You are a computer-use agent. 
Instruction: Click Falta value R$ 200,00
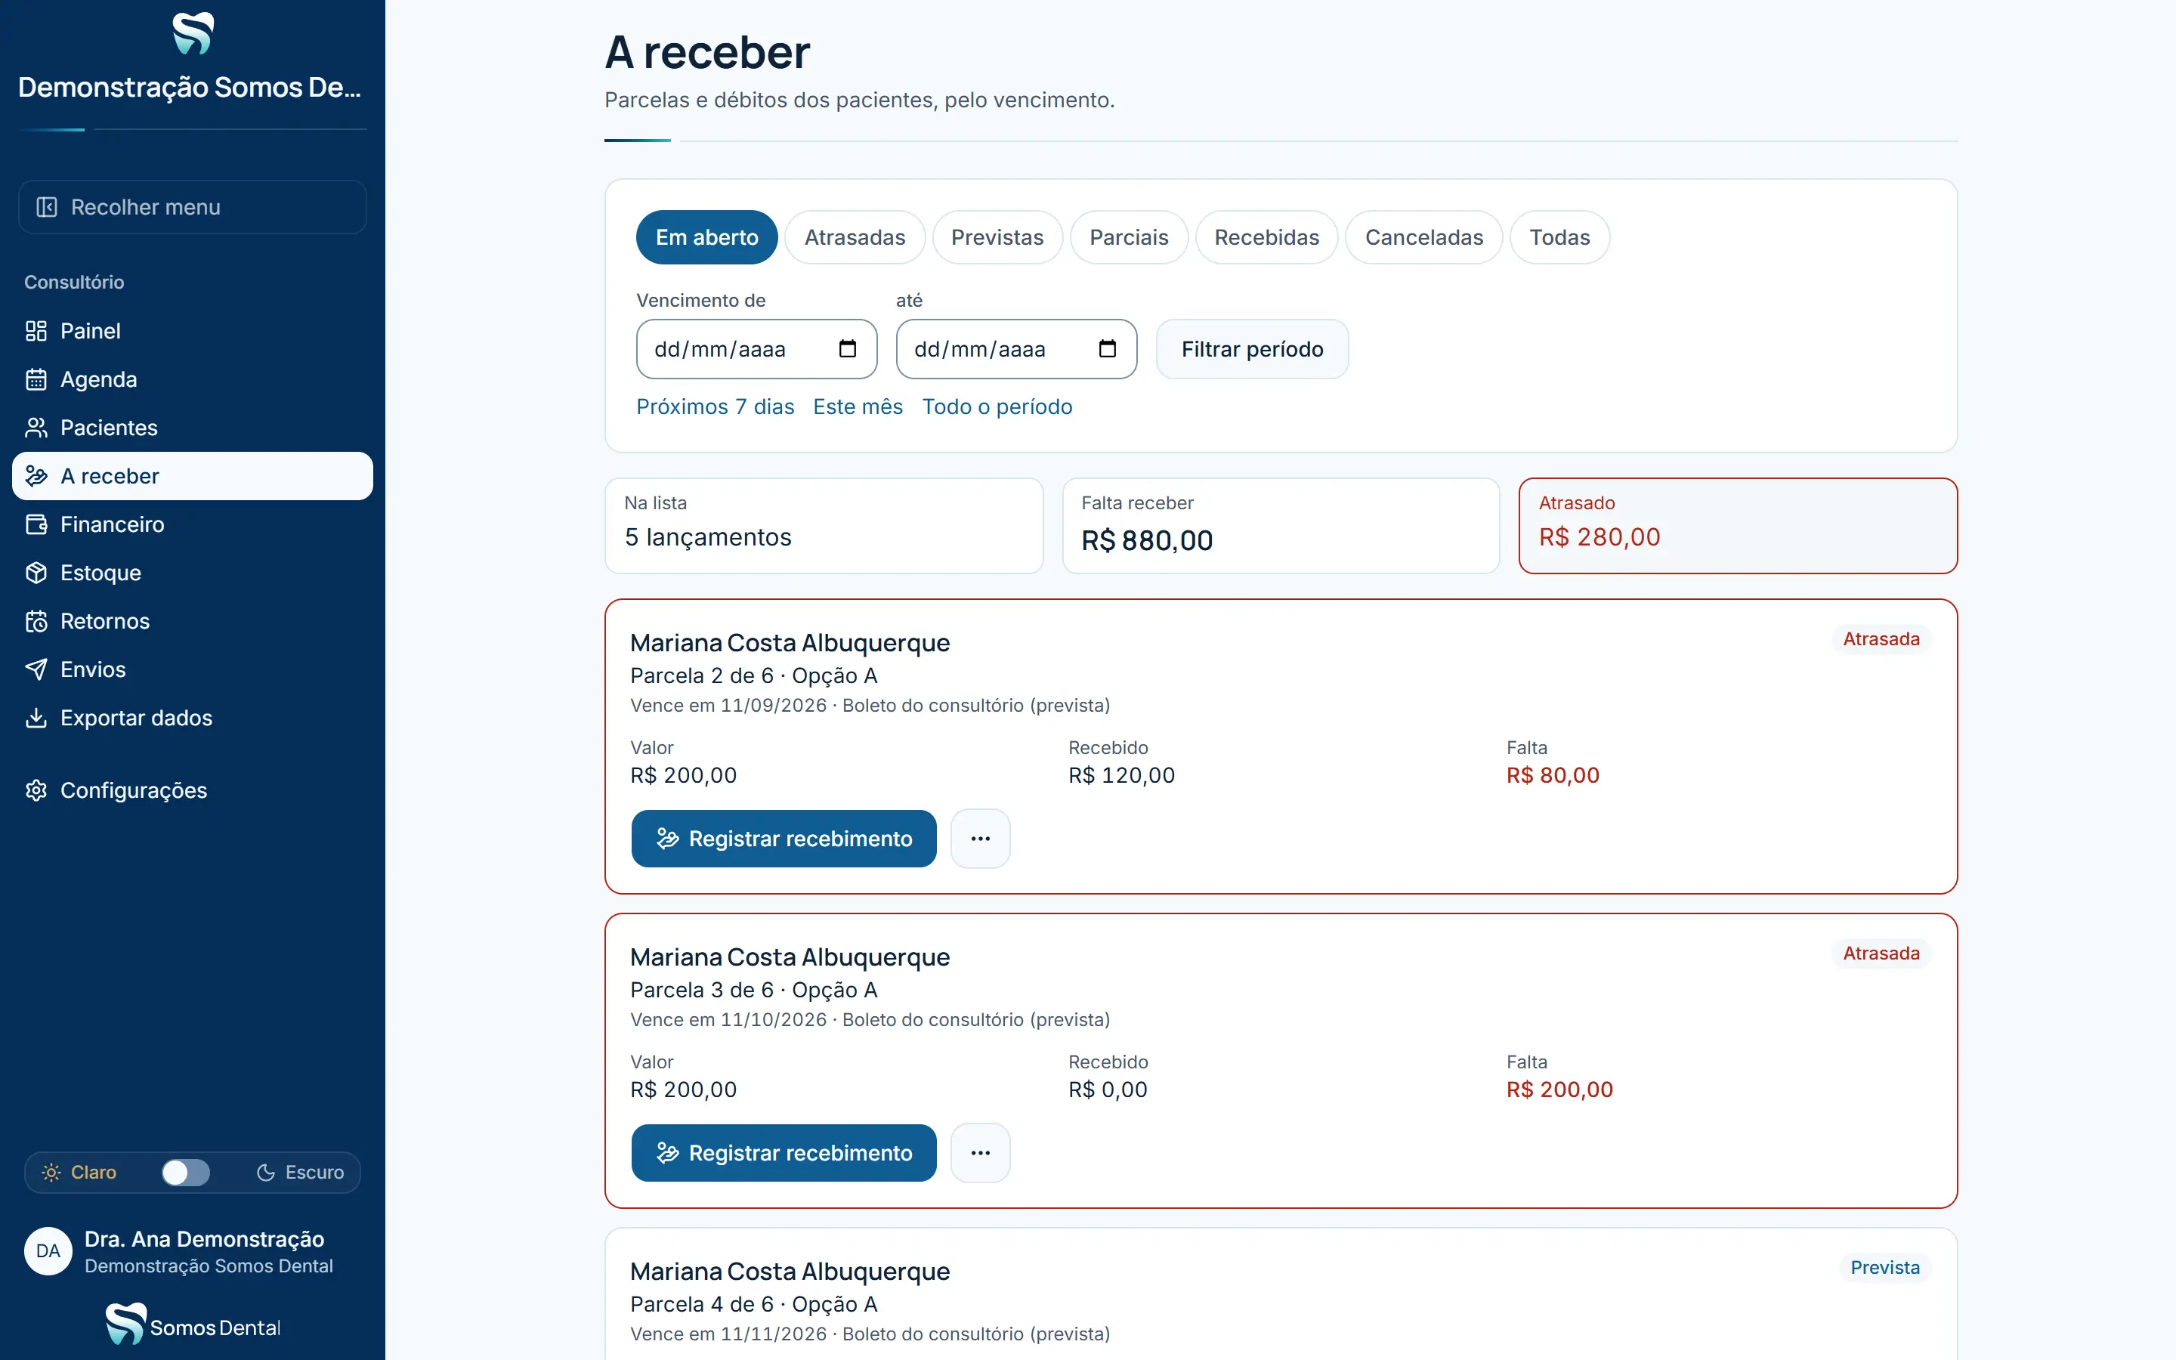tap(1559, 1090)
